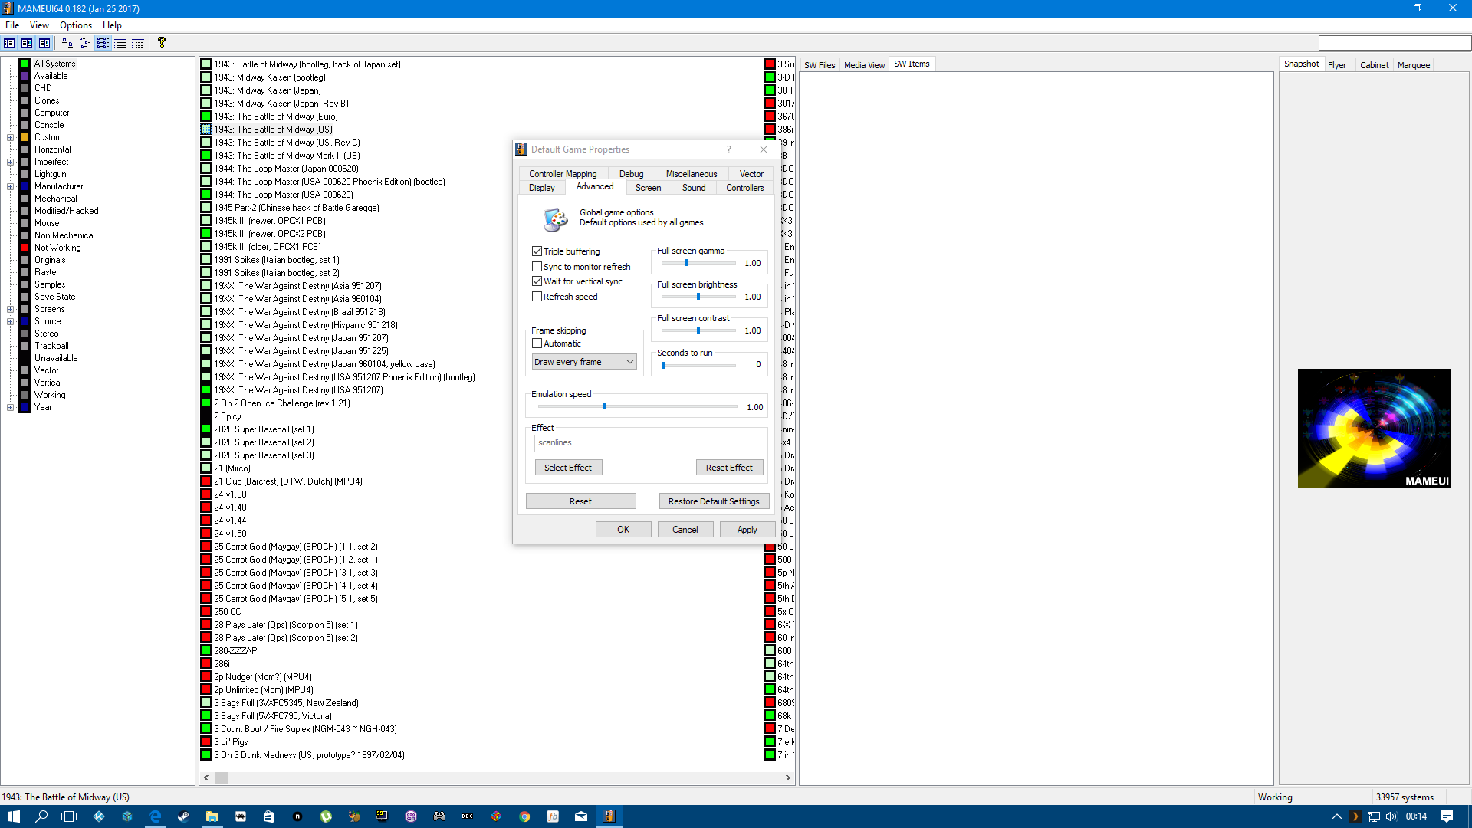Expand the Manufacturer tree node
This screenshot has height=828, width=1472.
[10, 186]
